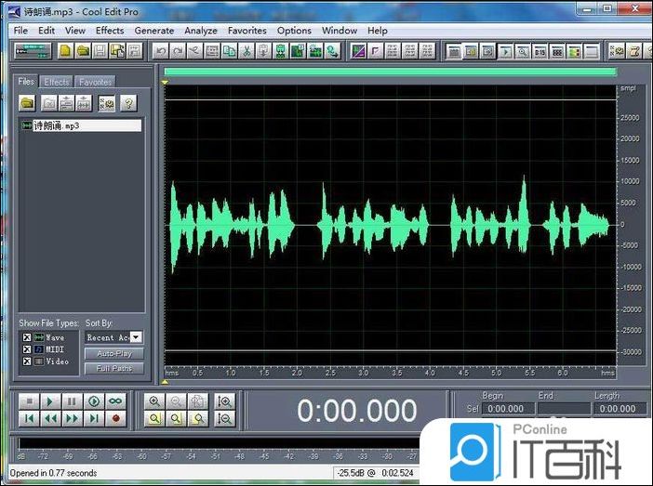Click the 'Opened in 0.77 seconds' status text
The image size is (653, 486).
[53, 473]
